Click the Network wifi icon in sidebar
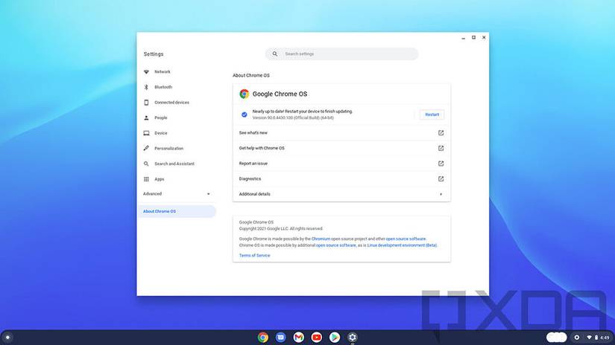This screenshot has width=615, height=345. 146,72
